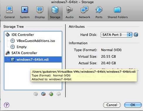
Task: Select the Storage disk stack icon
Action: [55, 10]
